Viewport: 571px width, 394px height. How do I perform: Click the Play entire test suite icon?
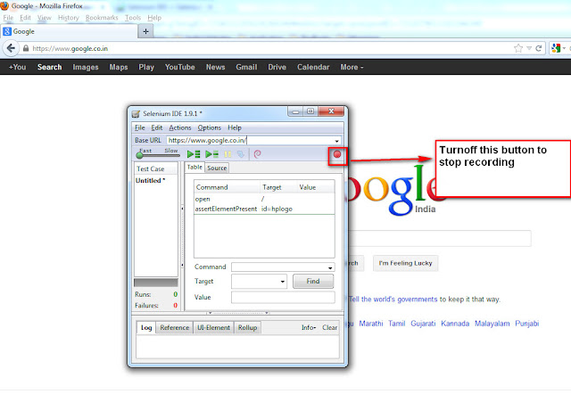click(194, 154)
